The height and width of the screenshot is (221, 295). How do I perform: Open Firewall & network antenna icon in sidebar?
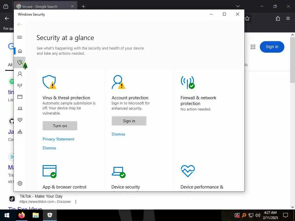(20, 85)
